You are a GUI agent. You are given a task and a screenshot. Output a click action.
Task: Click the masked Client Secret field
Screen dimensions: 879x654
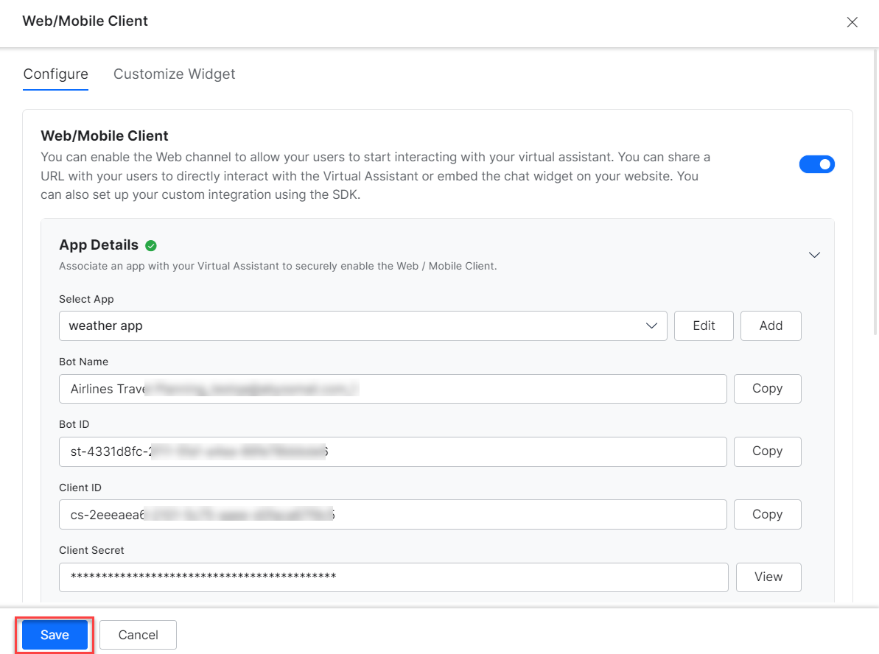(393, 577)
